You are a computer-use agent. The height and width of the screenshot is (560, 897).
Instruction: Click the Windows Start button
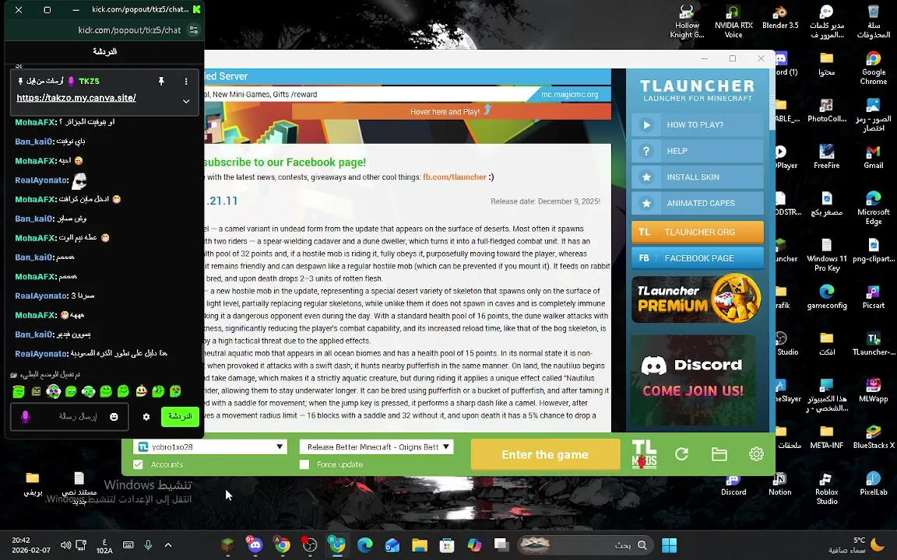click(670, 544)
